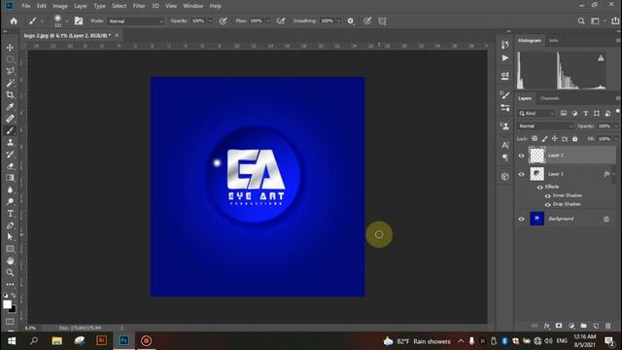Select the Brush tool in toolbar
Viewport: 622px width, 350px height.
click(10, 130)
